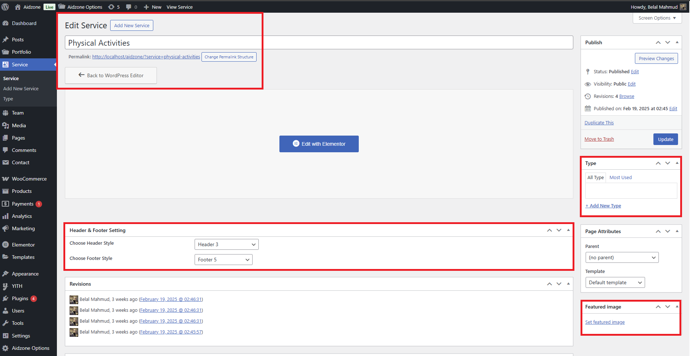The width and height of the screenshot is (690, 356).
Task: Open the Choose Header Style dropdown
Action: point(226,244)
